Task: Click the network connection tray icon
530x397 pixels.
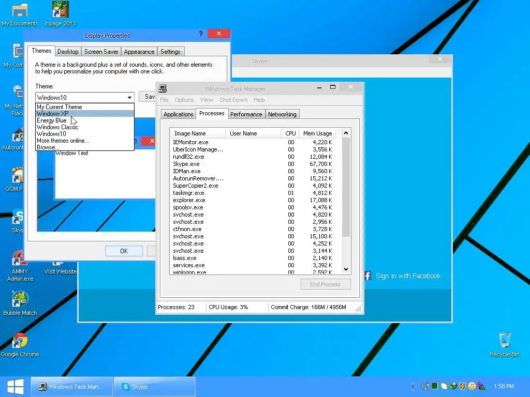Action: point(425,386)
